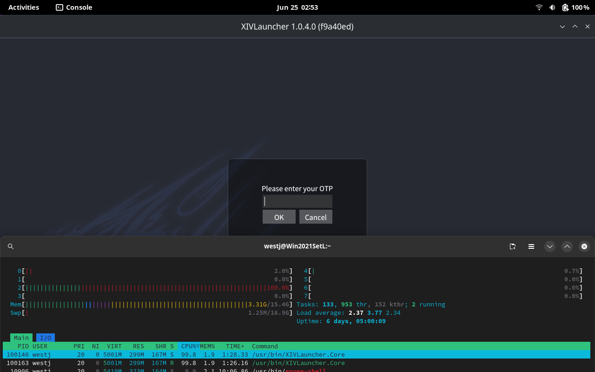This screenshot has width=595, height=372.
Task: Click the search icon in the Console header
Action: (11, 246)
